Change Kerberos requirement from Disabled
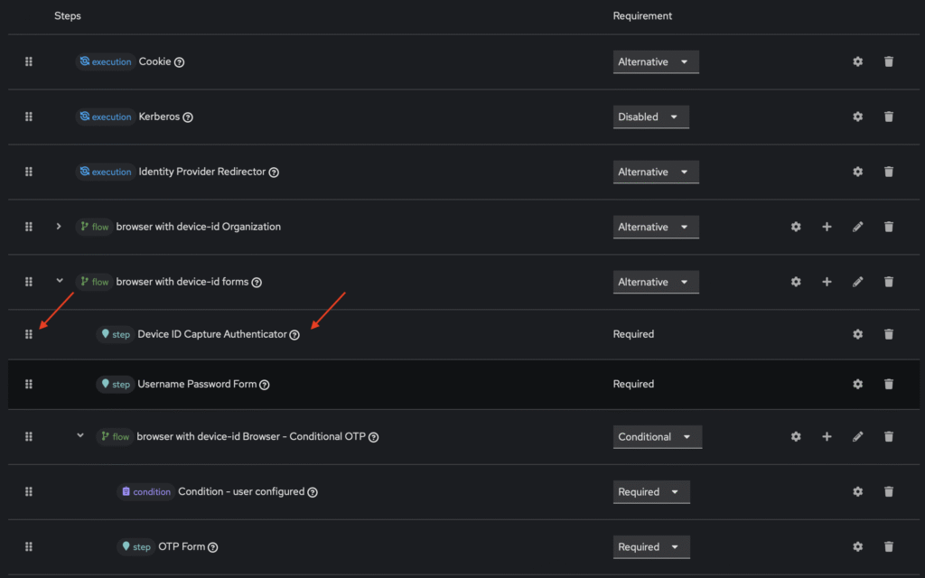Screen dimensions: 925x578 (x=650, y=117)
